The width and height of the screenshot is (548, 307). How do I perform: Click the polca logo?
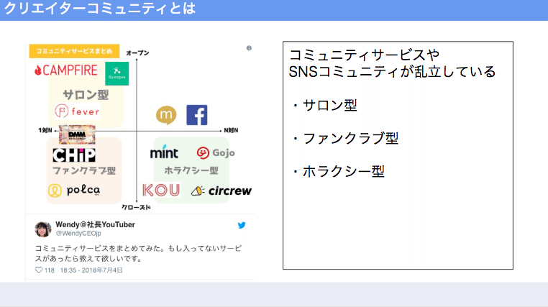pos(74,191)
